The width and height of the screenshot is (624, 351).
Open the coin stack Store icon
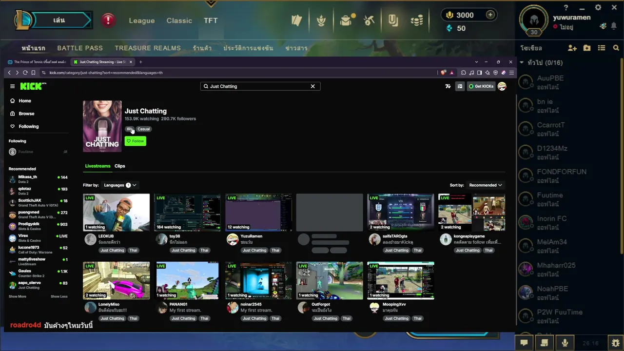point(417,20)
